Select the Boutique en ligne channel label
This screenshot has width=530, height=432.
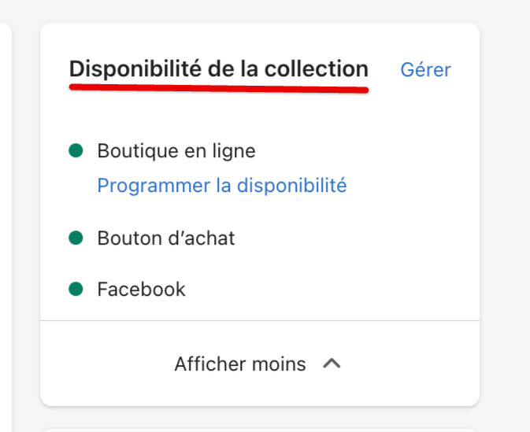(176, 150)
